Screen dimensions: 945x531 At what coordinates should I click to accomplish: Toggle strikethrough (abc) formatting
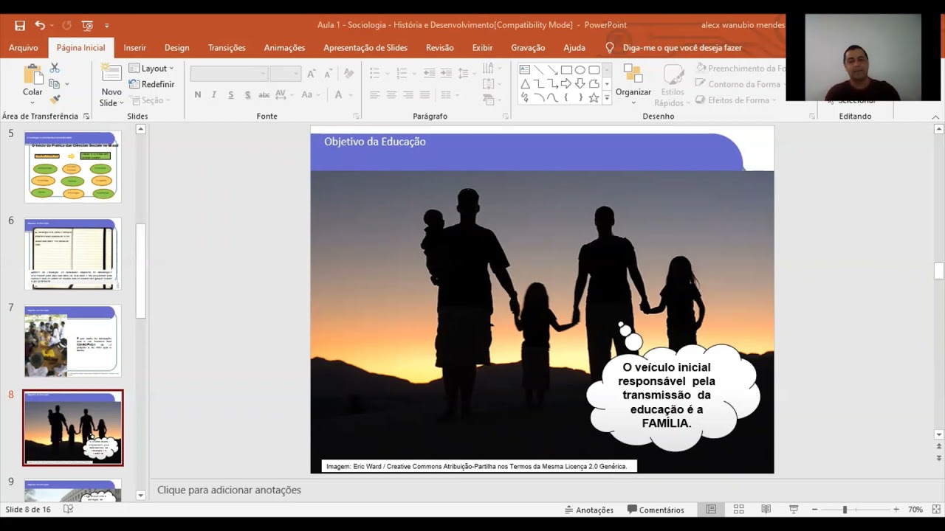pos(264,94)
